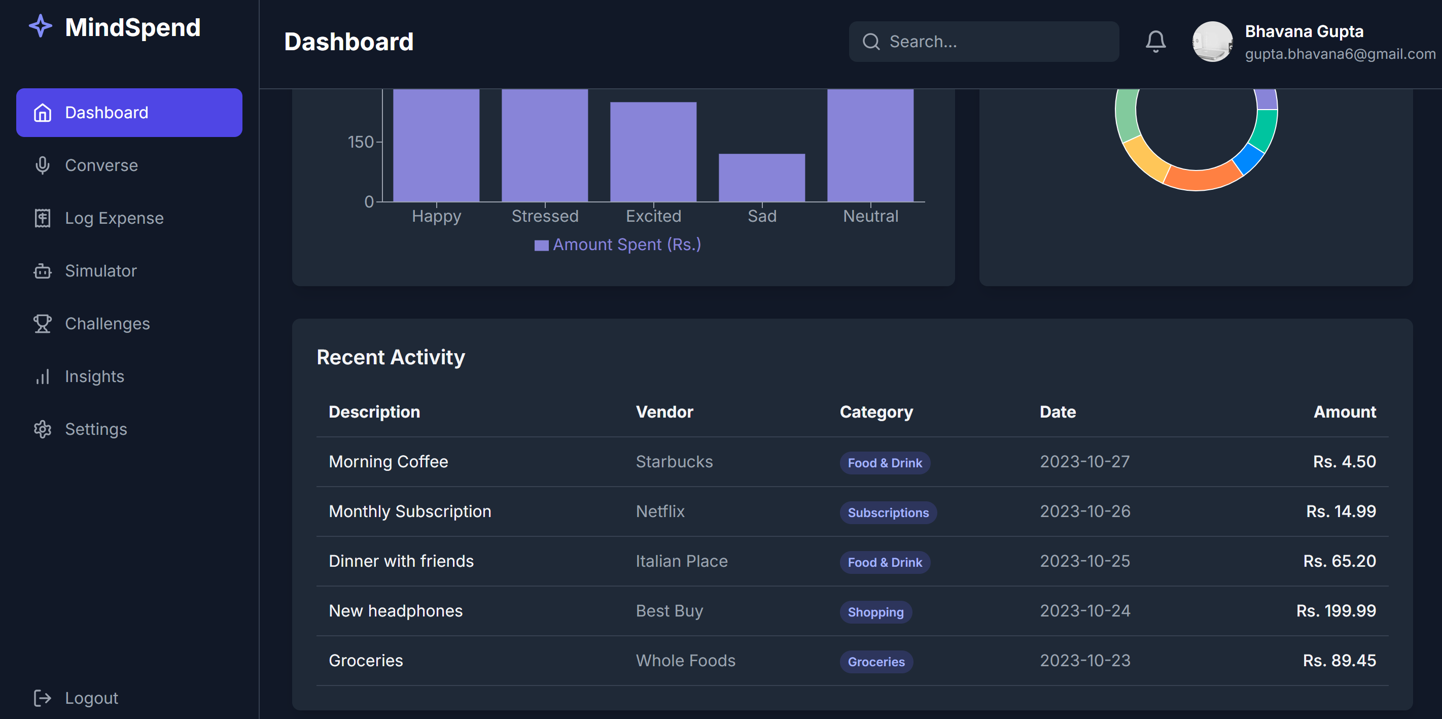This screenshot has width=1442, height=719.
Task: Go to the Insights page
Action: pyautogui.click(x=94, y=376)
